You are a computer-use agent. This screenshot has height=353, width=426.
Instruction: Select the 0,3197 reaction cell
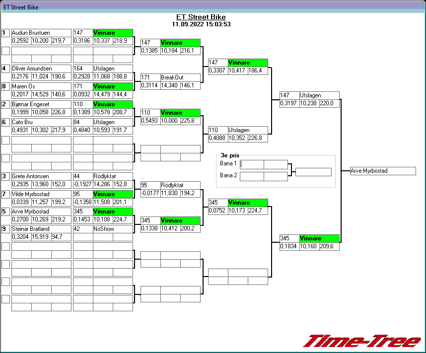(289, 103)
